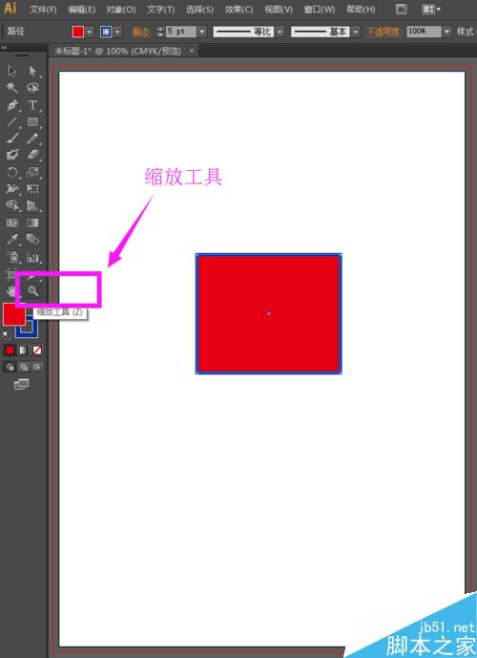Open the 文件(F) menu
This screenshot has width=477, height=658.
click(x=43, y=10)
